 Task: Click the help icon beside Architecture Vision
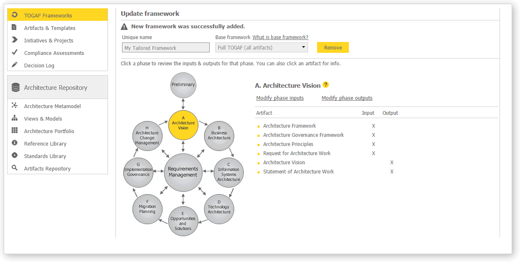(x=326, y=85)
